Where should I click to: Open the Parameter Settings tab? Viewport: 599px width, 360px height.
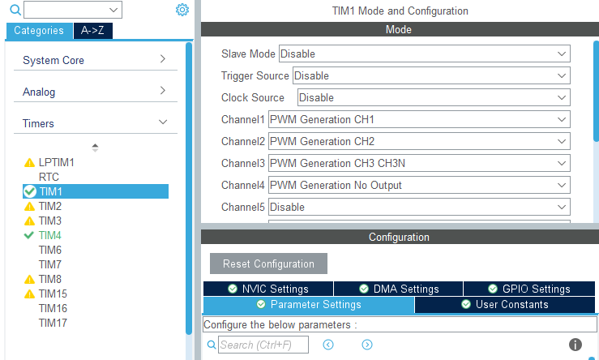click(x=309, y=305)
